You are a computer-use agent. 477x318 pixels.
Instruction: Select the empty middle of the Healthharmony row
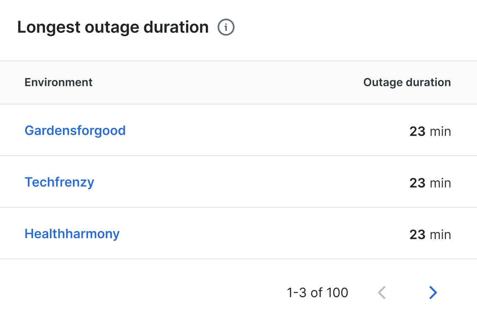[x=260, y=234]
